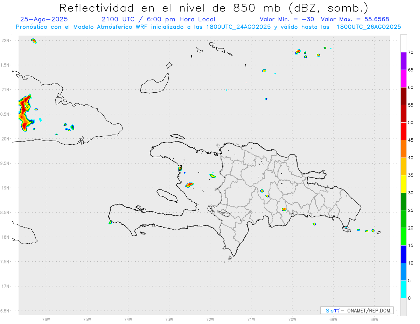Click the large red storm cell over eastern Cuba
The width and height of the screenshot is (420, 324).
pos(25,113)
